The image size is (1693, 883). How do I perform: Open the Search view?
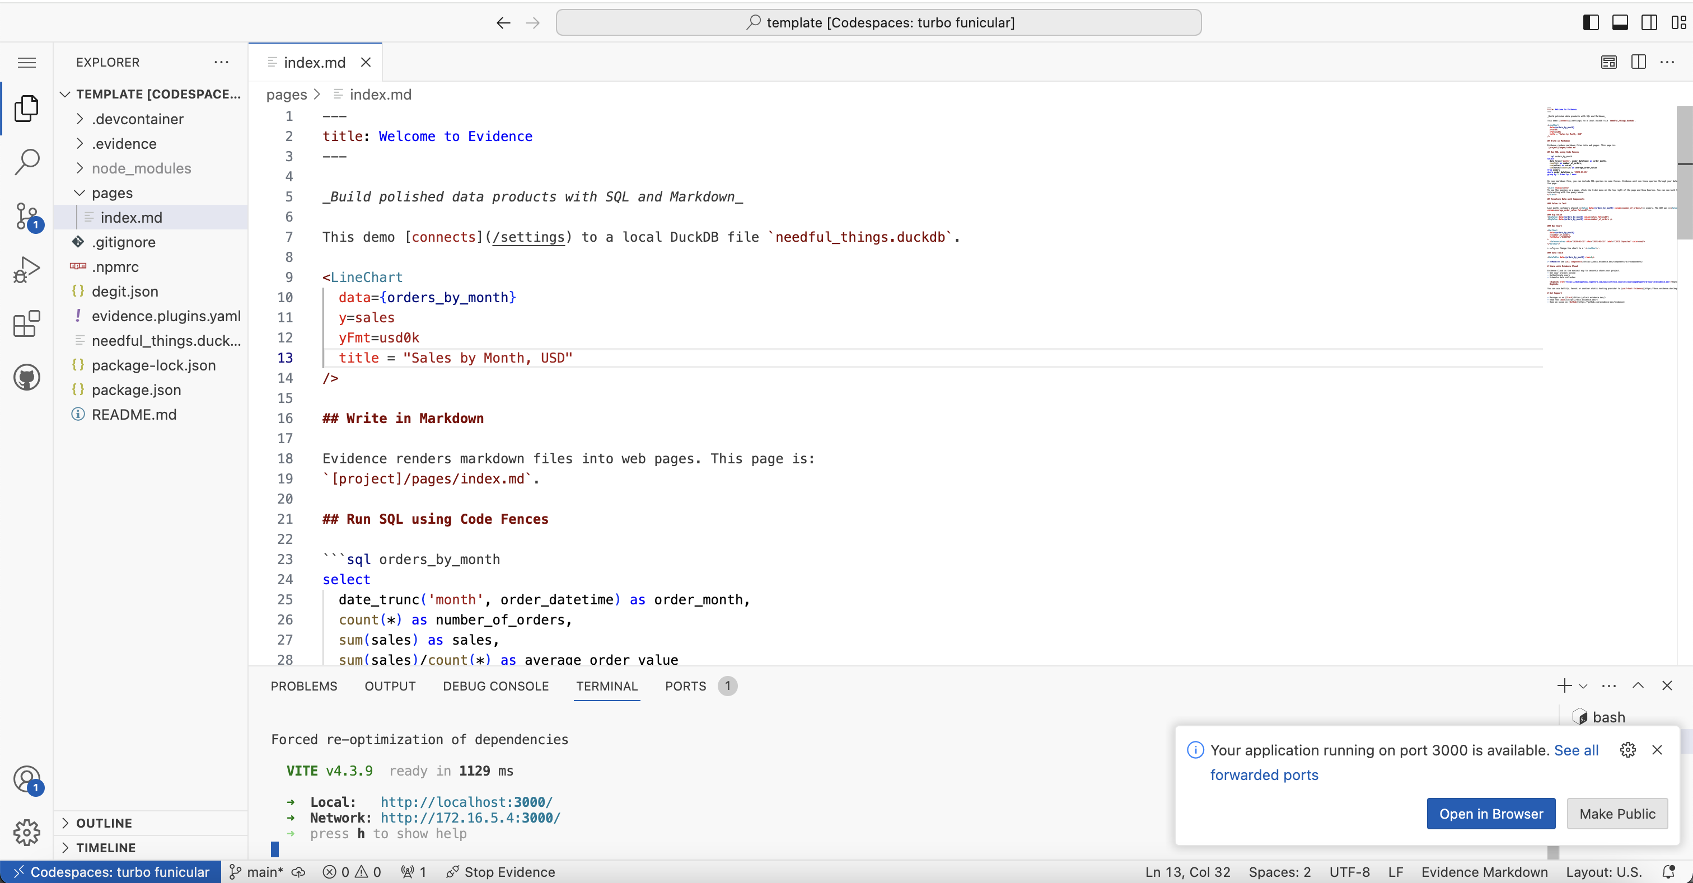pyautogui.click(x=27, y=162)
